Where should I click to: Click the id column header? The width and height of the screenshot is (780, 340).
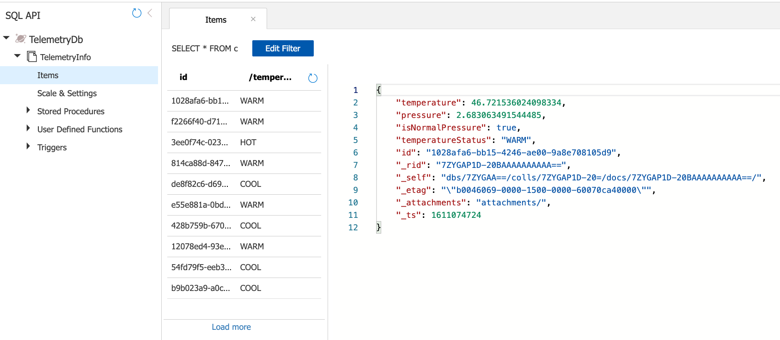point(183,77)
